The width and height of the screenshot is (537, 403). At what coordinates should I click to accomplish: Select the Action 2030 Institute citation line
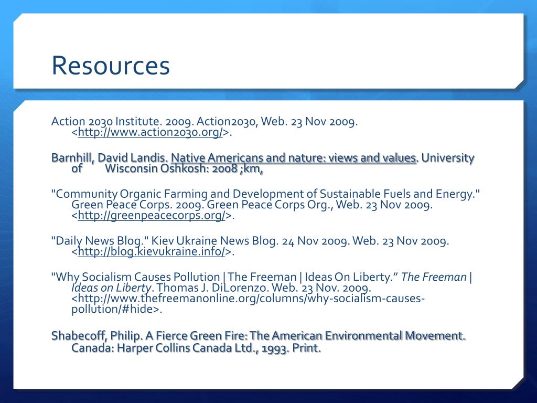tap(205, 121)
